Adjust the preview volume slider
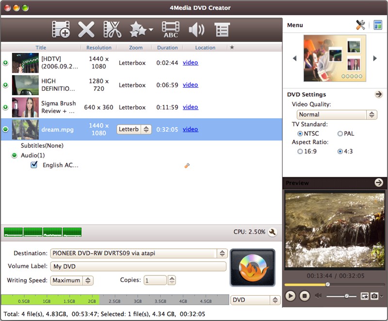Image resolution: width=388 pixels, height=321 pixels. pyautogui.click(x=347, y=295)
